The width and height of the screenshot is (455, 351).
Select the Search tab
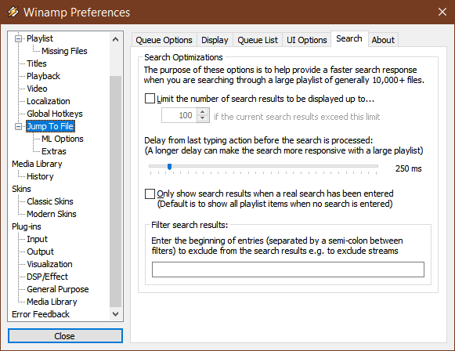pos(349,38)
